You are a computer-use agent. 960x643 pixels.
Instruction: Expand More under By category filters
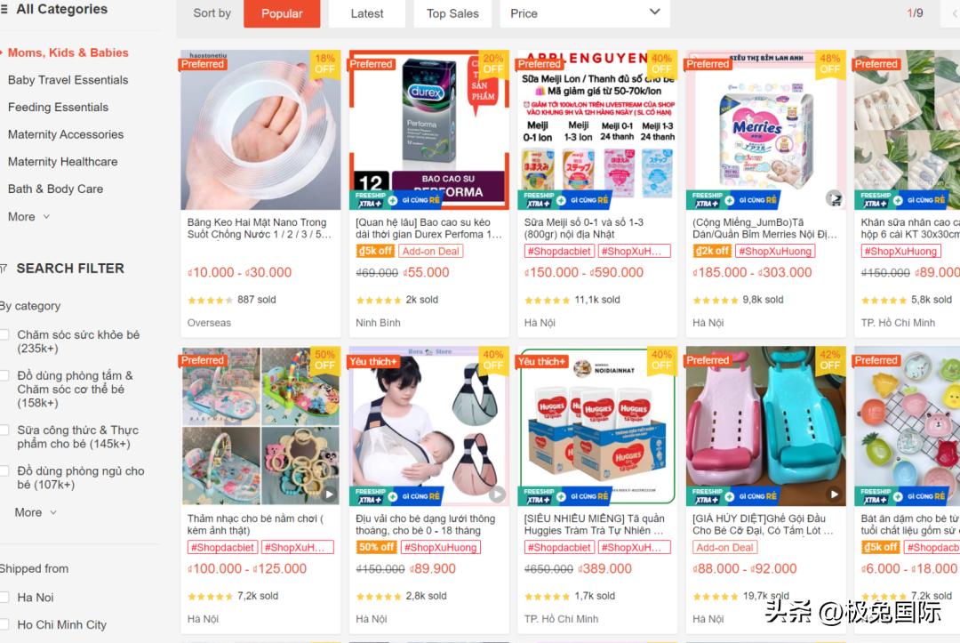[x=36, y=512]
